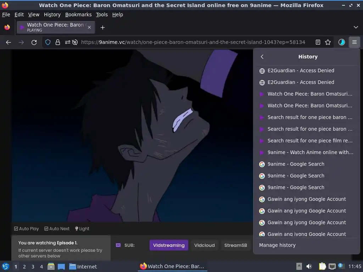Open the clipboard tray icon
This screenshot has width=363, height=272.
point(323,266)
